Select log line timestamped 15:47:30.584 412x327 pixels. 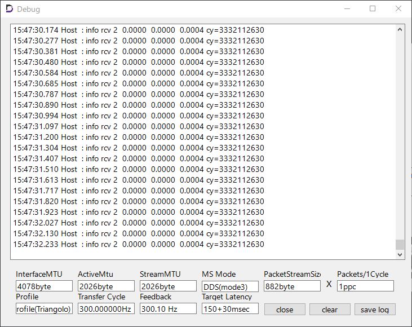139,73
